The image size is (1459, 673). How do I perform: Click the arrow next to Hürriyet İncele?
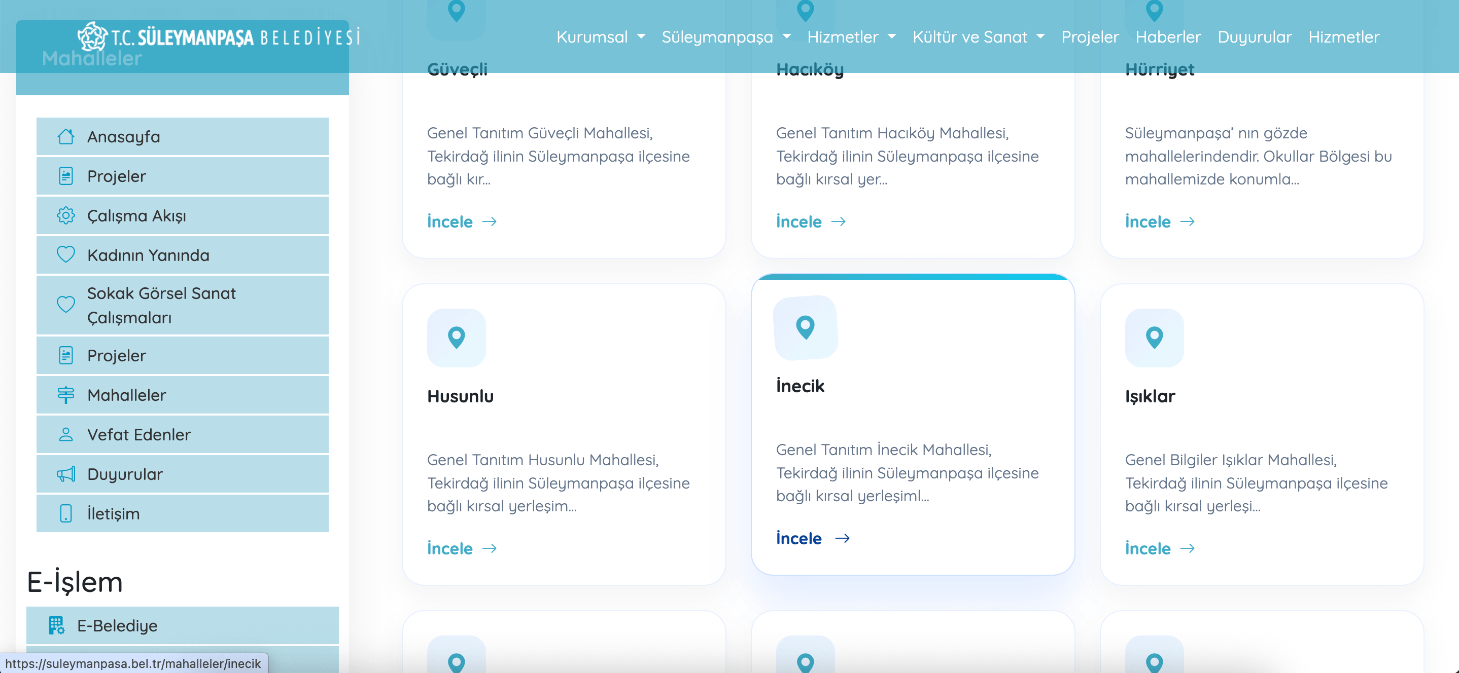coord(1187,221)
